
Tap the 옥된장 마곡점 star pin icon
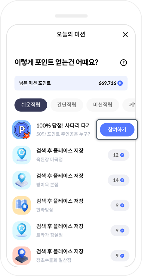click(22, 155)
